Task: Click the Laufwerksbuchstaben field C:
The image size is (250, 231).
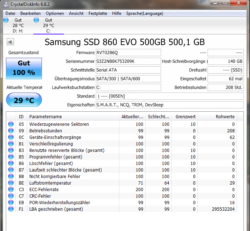Action: [128, 87]
